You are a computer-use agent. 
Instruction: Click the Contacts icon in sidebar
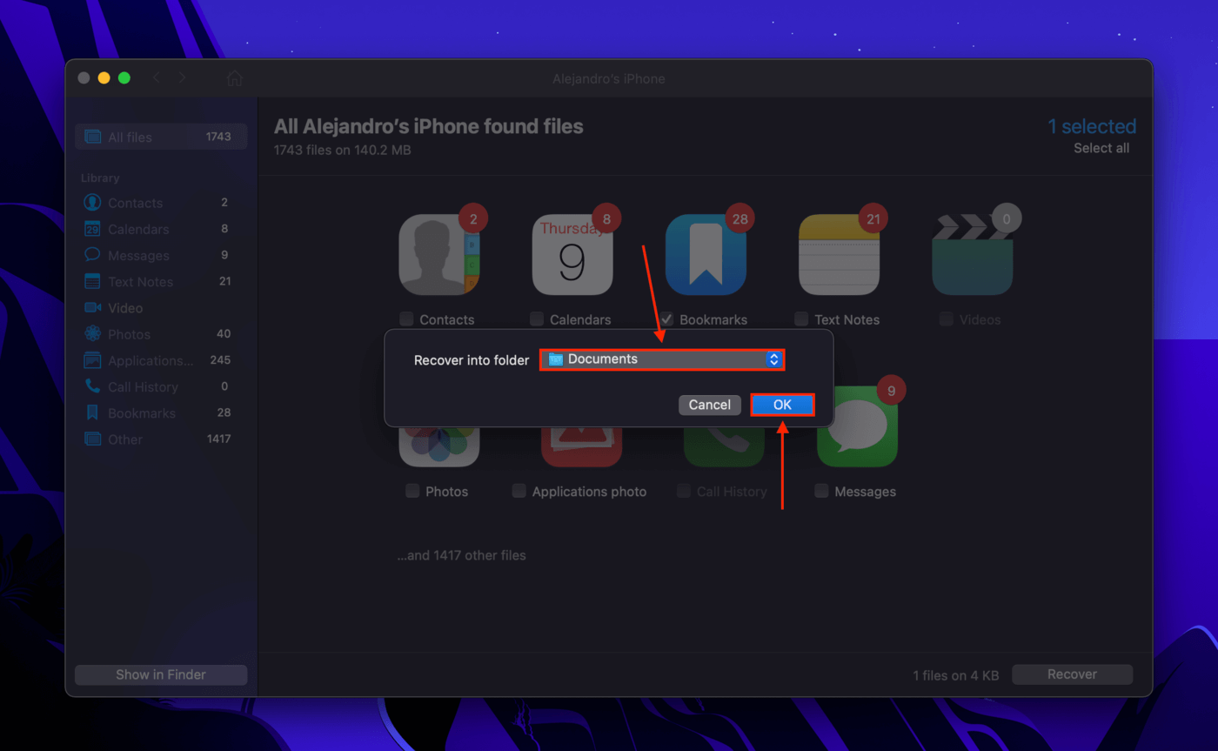click(92, 203)
